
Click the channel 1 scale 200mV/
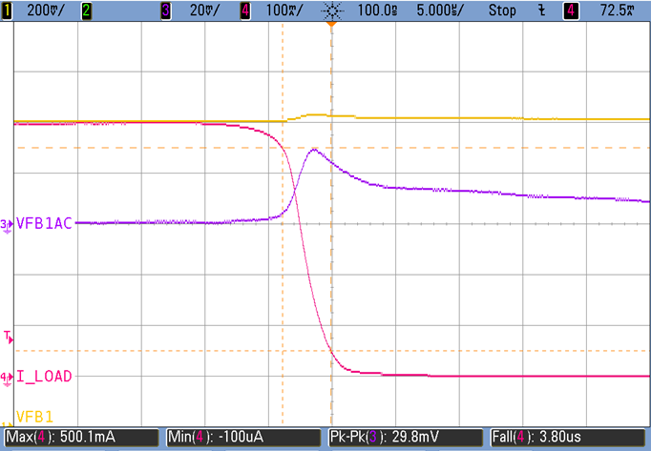point(46,10)
